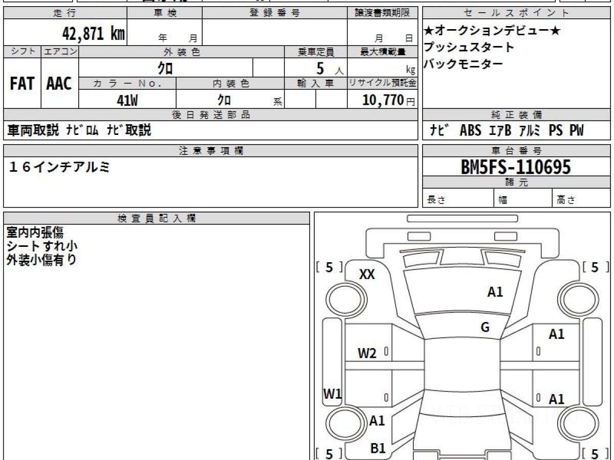The image size is (614, 460).
Task: Select the 16インチアルミ note
Action: (59, 167)
